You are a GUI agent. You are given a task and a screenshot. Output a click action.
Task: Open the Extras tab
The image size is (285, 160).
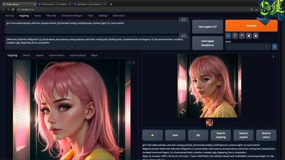[37, 16]
